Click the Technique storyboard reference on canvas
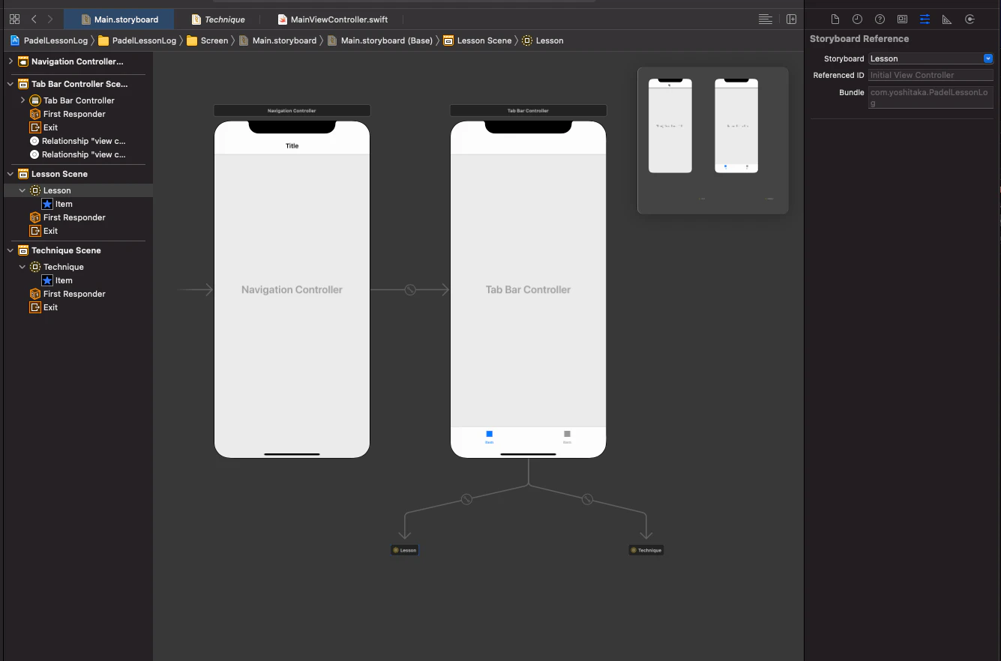Screen dimensions: 1001x661 [x=646, y=550]
